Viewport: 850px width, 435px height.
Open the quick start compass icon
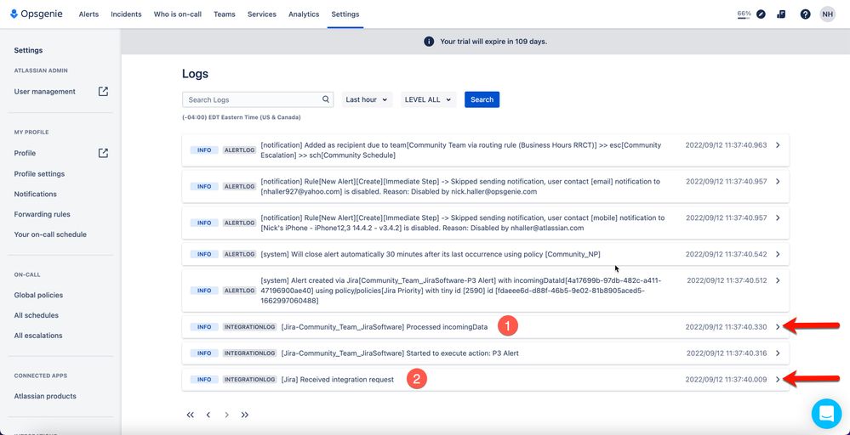click(761, 14)
